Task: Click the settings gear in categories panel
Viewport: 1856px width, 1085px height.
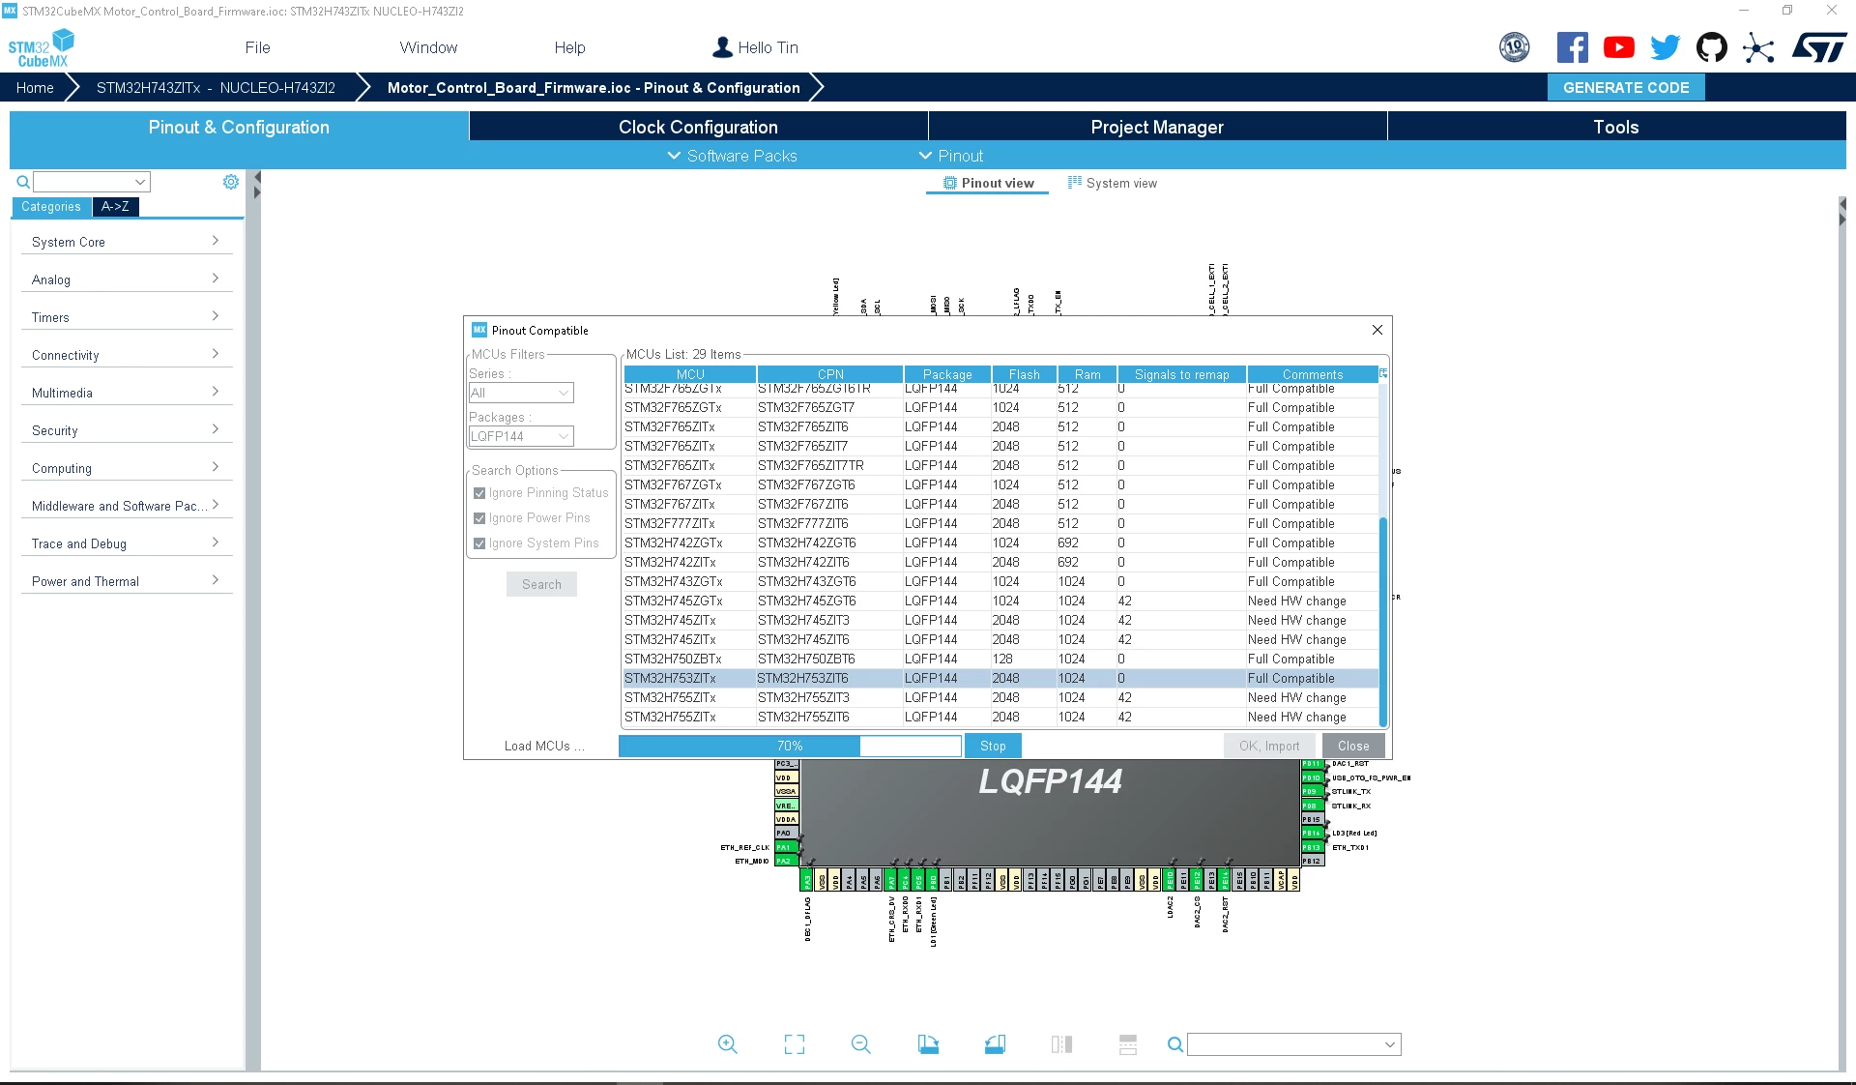Action: (x=231, y=182)
